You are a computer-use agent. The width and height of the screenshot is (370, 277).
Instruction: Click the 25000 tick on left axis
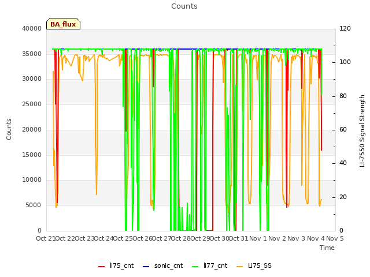[32, 104]
